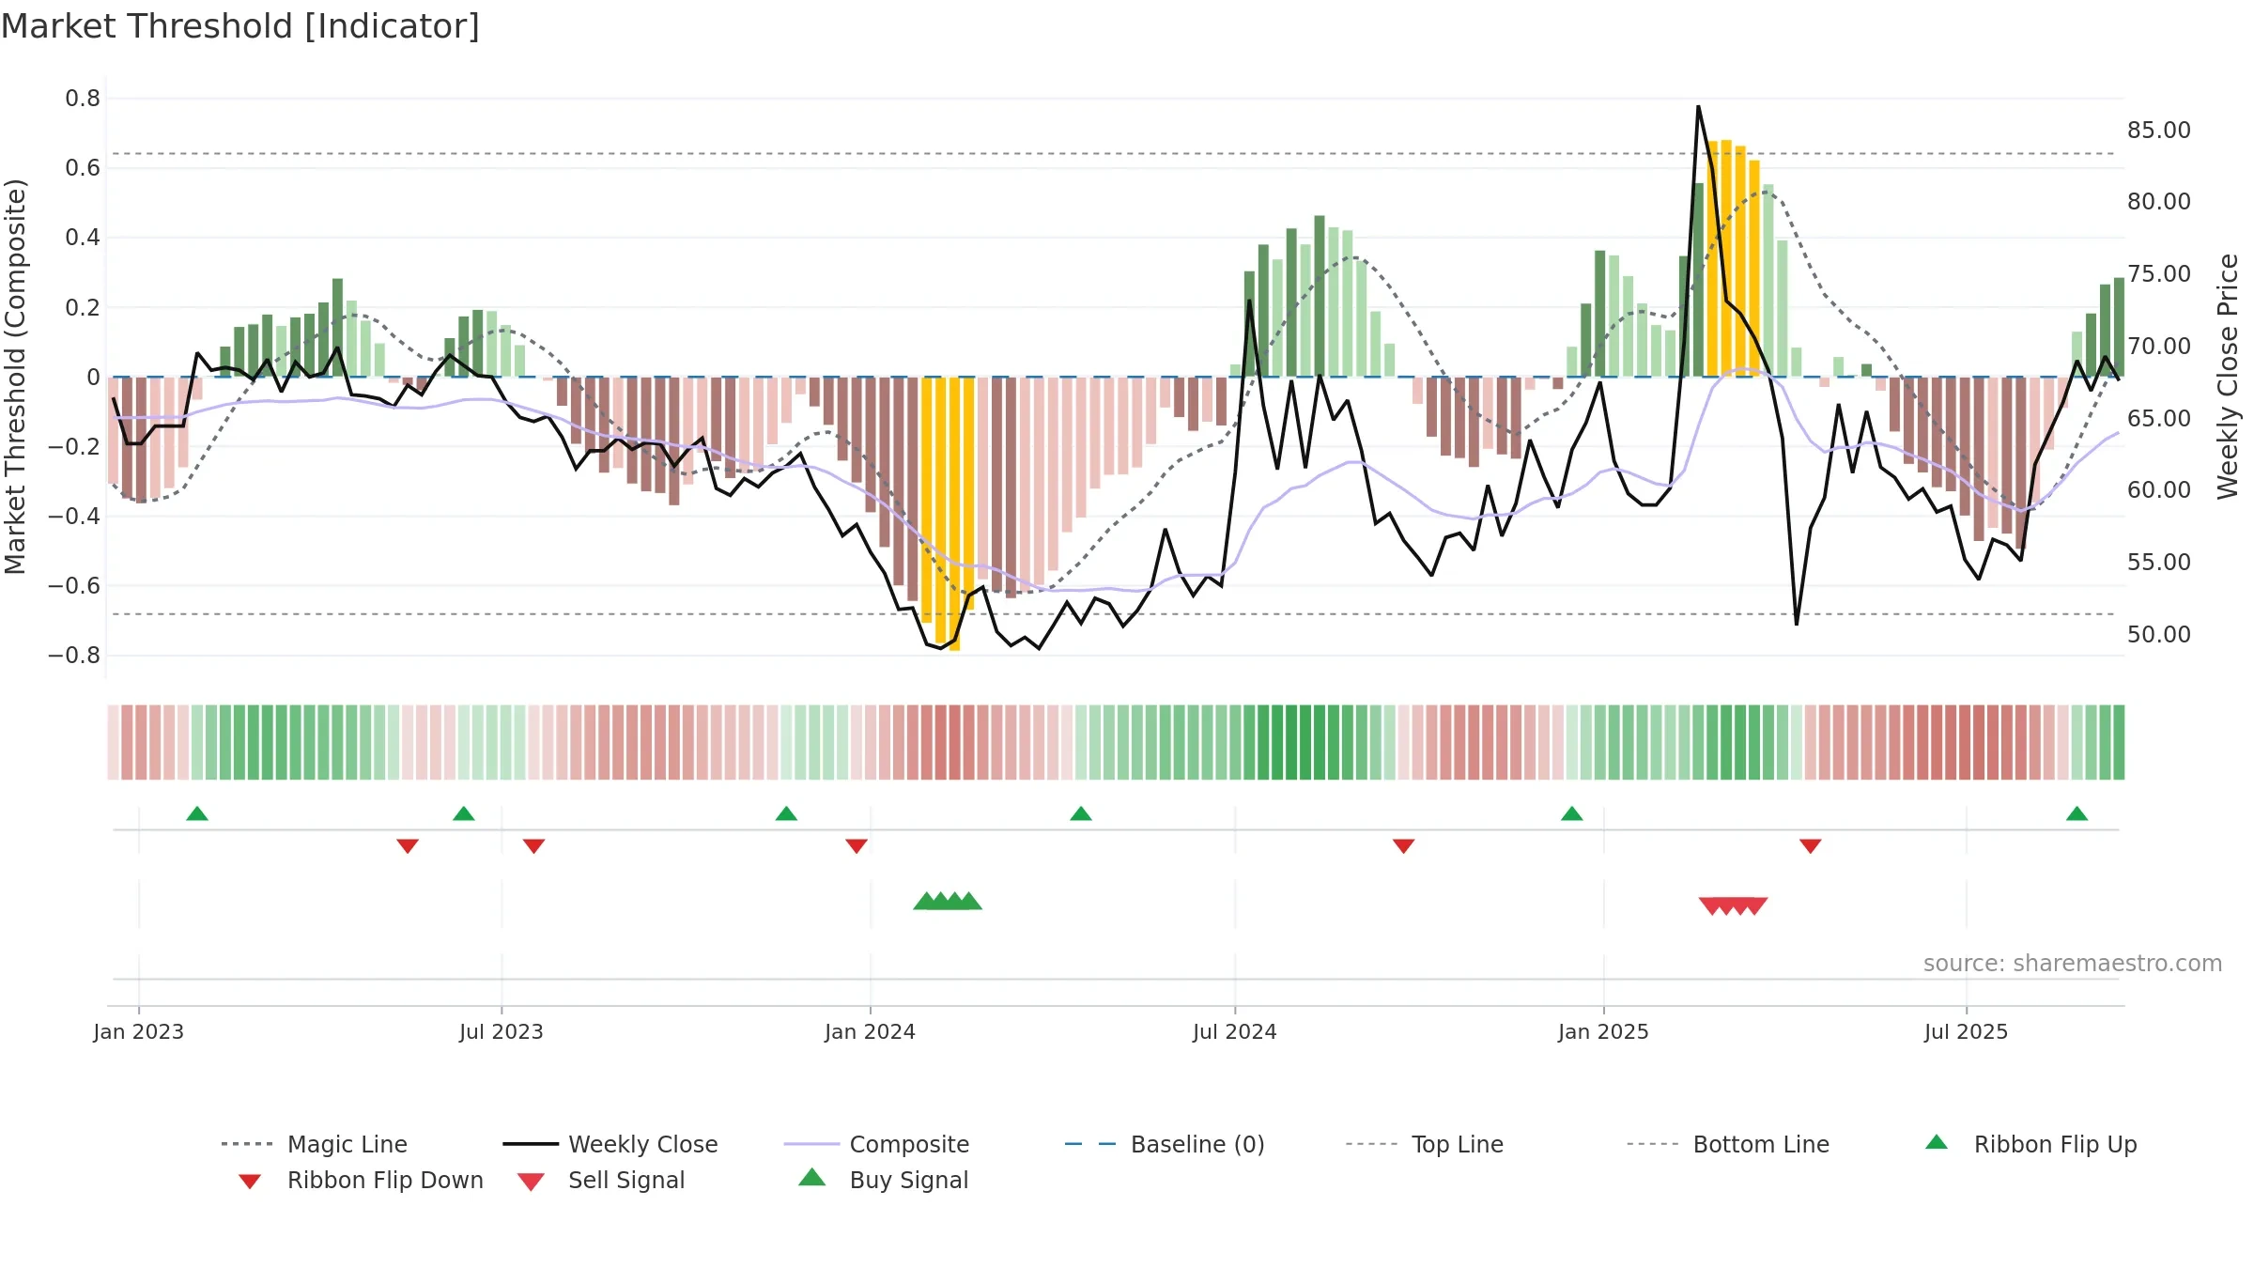Toggle the Composite legend entry
This screenshot has height=1268, width=2254.
[x=876, y=1144]
